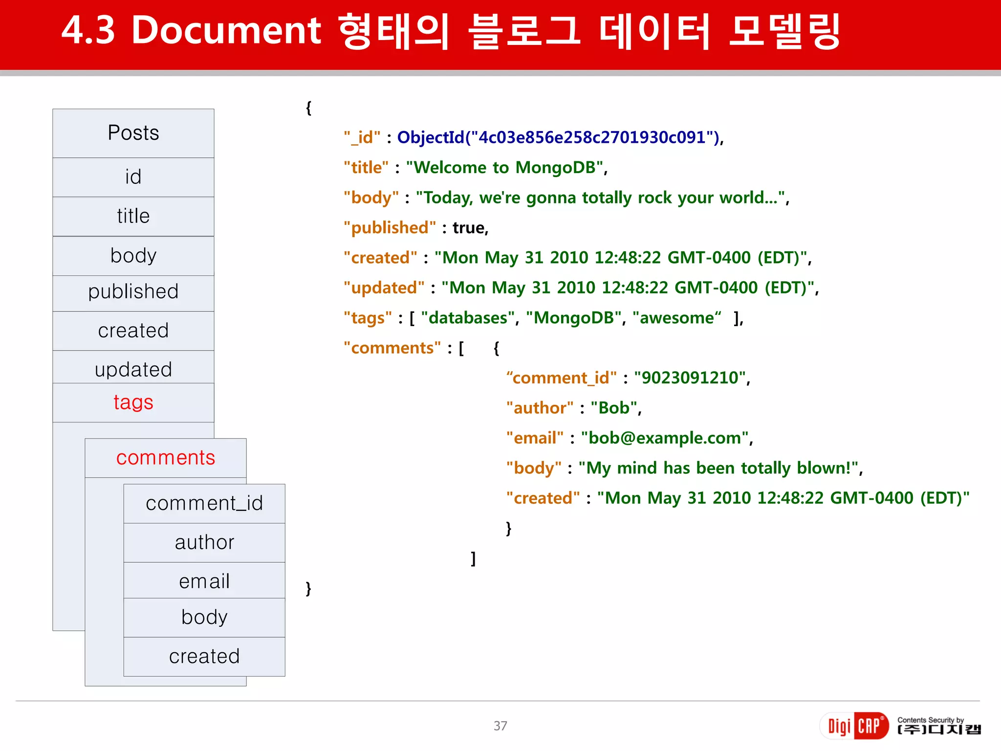Click the "awesome" tag value
The height and width of the screenshot is (751, 1001).
click(677, 318)
